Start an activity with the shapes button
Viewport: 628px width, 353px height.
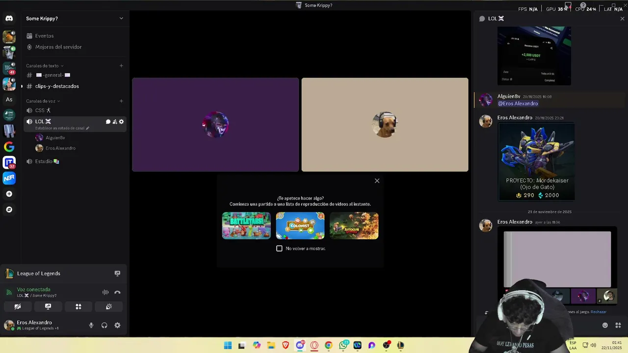(78, 306)
